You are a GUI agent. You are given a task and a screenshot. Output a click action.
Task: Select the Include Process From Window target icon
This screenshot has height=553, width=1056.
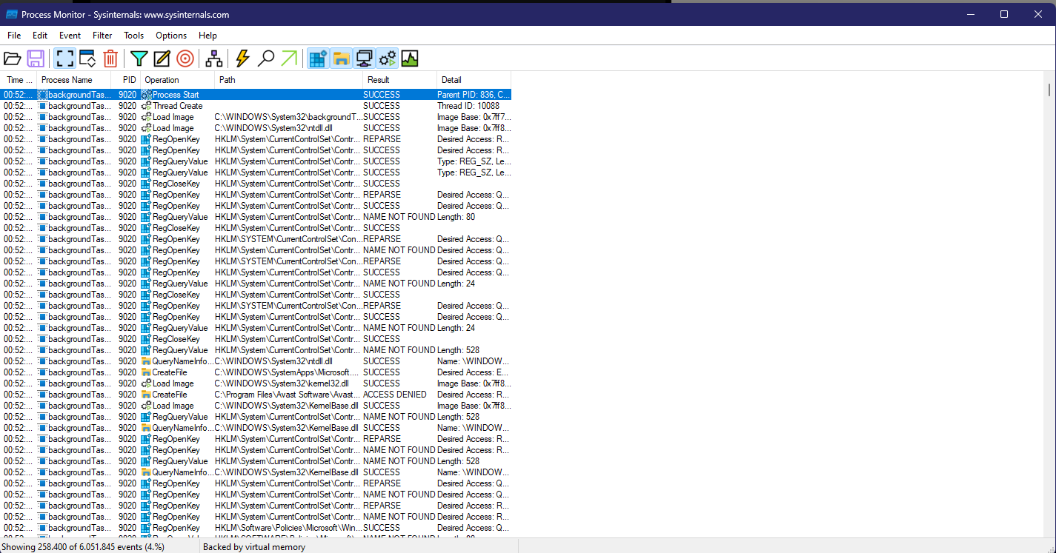(x=185, y=58)
